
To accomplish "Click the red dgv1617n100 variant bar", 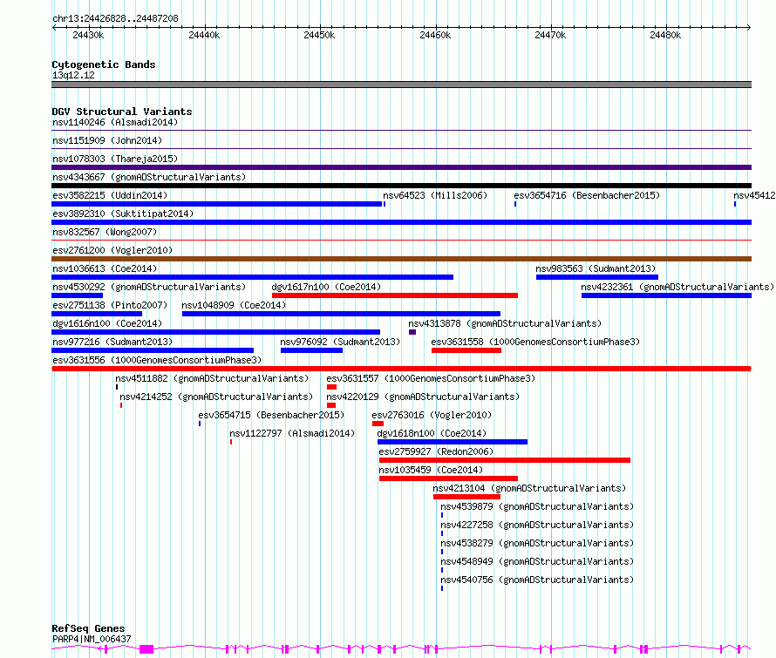I will 395,295.
